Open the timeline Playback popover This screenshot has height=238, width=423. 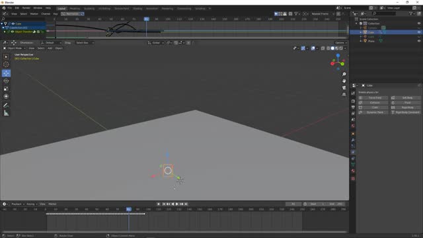coord(18,204)
